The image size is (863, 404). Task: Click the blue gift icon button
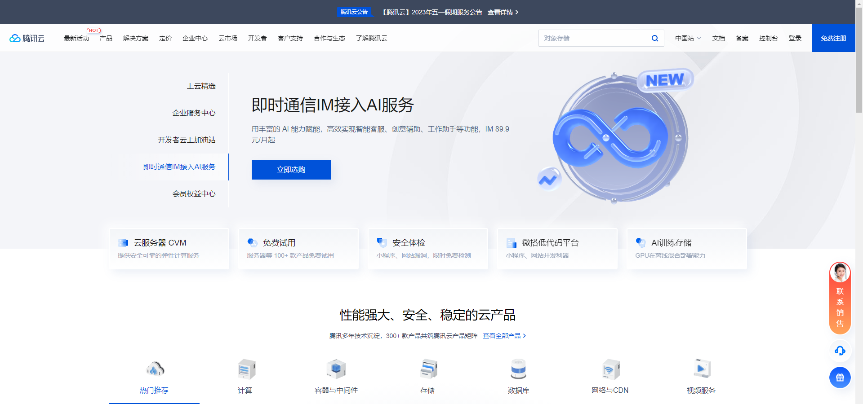[840, 378]
